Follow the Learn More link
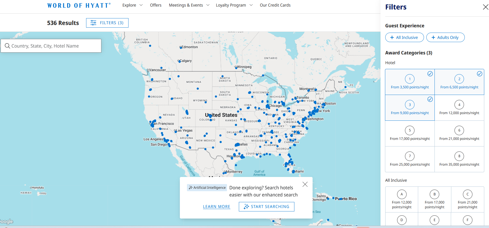Image resolution: width=489 pixels, height=228 pixels. 216,207
